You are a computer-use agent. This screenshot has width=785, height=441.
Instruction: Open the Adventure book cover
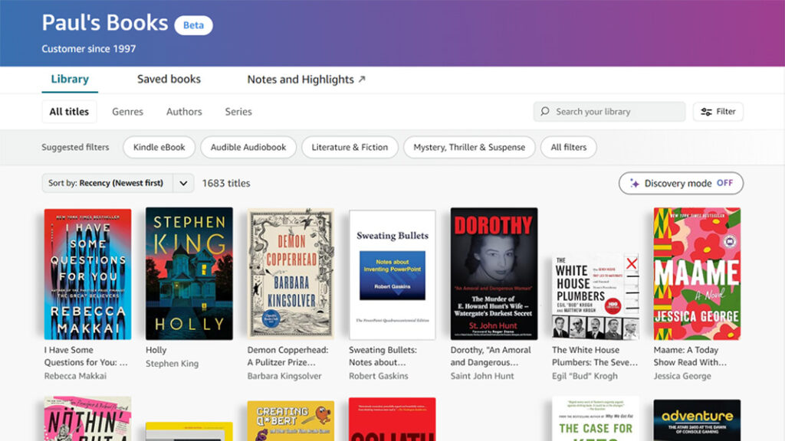(x=697, y=420)
